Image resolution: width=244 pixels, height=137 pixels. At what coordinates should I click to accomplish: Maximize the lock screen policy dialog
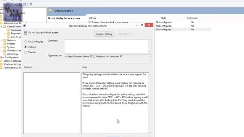pos(142,25)
